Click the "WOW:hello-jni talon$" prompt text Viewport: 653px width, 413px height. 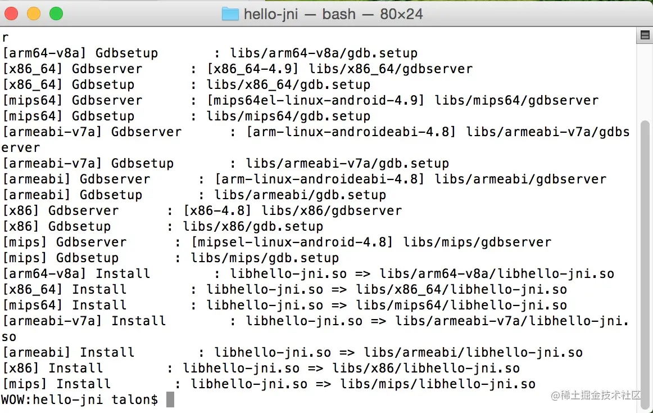(x=80, y=399)
